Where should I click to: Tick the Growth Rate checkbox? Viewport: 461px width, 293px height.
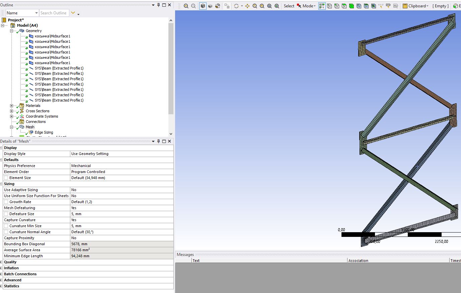(6, 202)
